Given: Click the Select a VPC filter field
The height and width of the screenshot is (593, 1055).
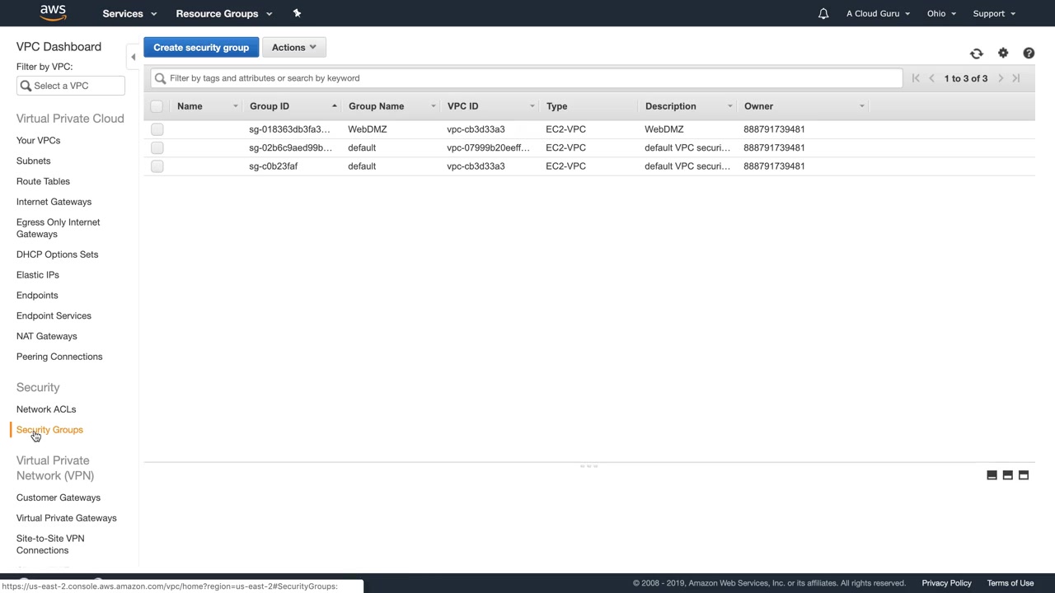Looking at the screenshot, I should [x=71, y=86].
